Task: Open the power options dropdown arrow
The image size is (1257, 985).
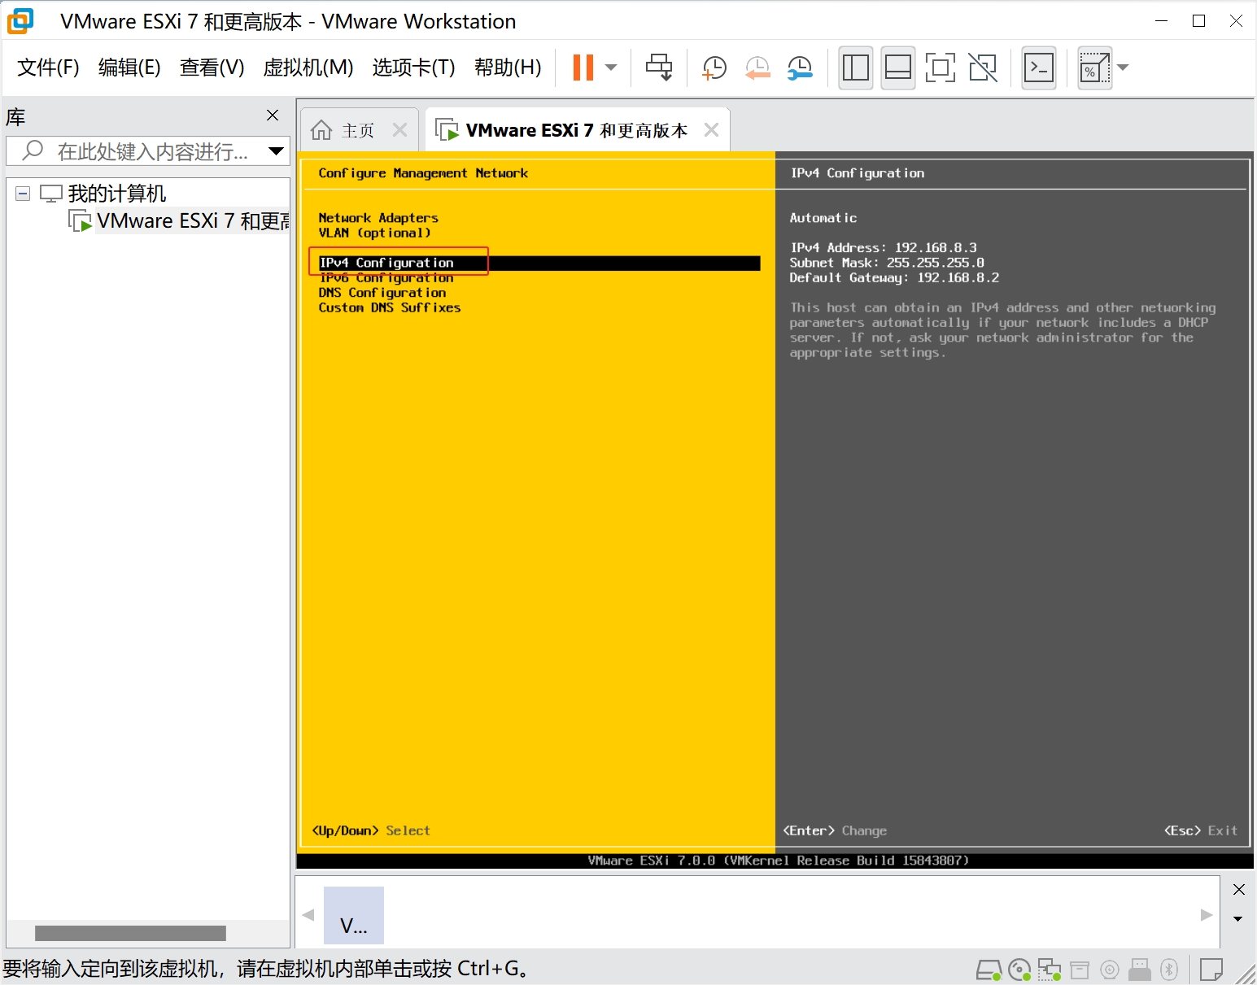Action: [x=612, y=68]
